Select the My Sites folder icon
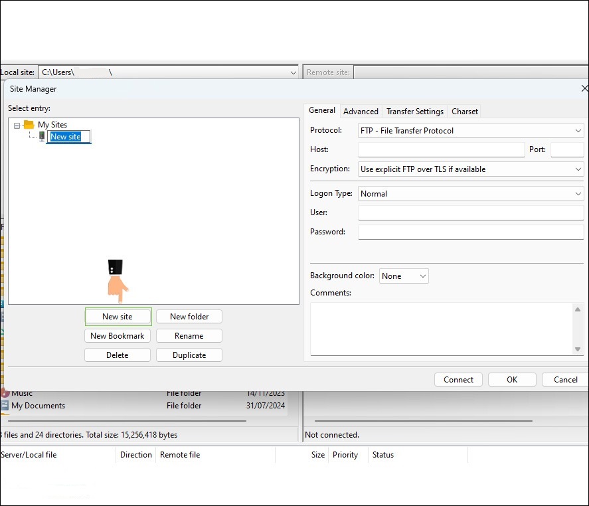Screen dimensions: 589x506 (x=29, y=125)
